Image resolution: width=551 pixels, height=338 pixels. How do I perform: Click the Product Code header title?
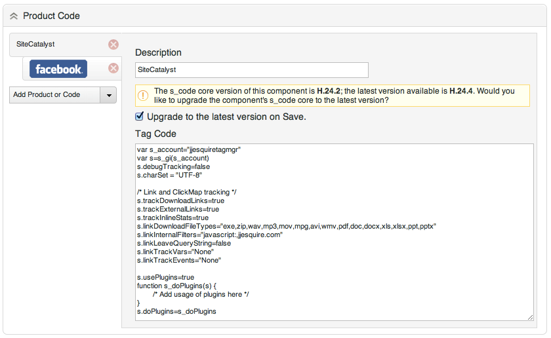51,16
